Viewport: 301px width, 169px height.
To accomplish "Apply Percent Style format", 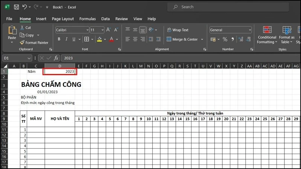I will (225, 39).
